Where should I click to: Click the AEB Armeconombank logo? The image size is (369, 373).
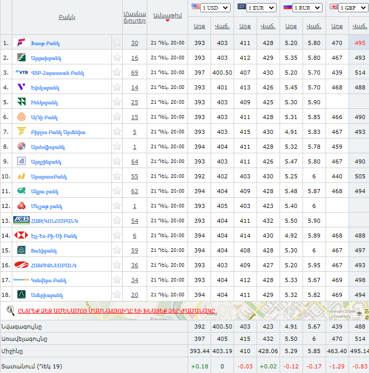pyautogui.click(x=21, y=220)
